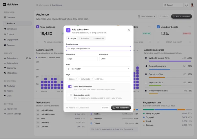197x139 pixels.
Task: Click the Integrations sidebar icon
Action: (5, 73)
